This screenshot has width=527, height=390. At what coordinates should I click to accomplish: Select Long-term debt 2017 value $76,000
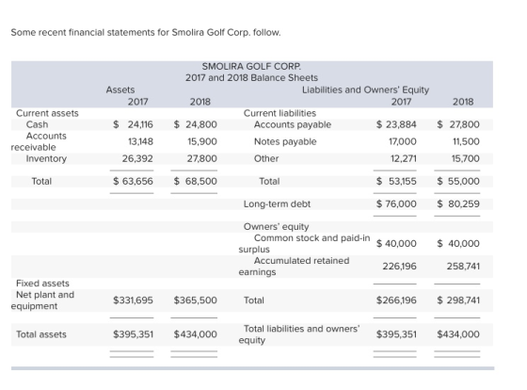pyautogui.click(x=396, y=203)
